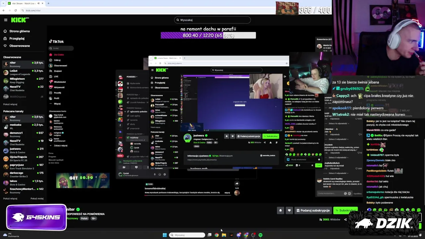425x239 pixels.
Task: Select LIVE in TikTok sidebar
Action: (x=54, y=76)
